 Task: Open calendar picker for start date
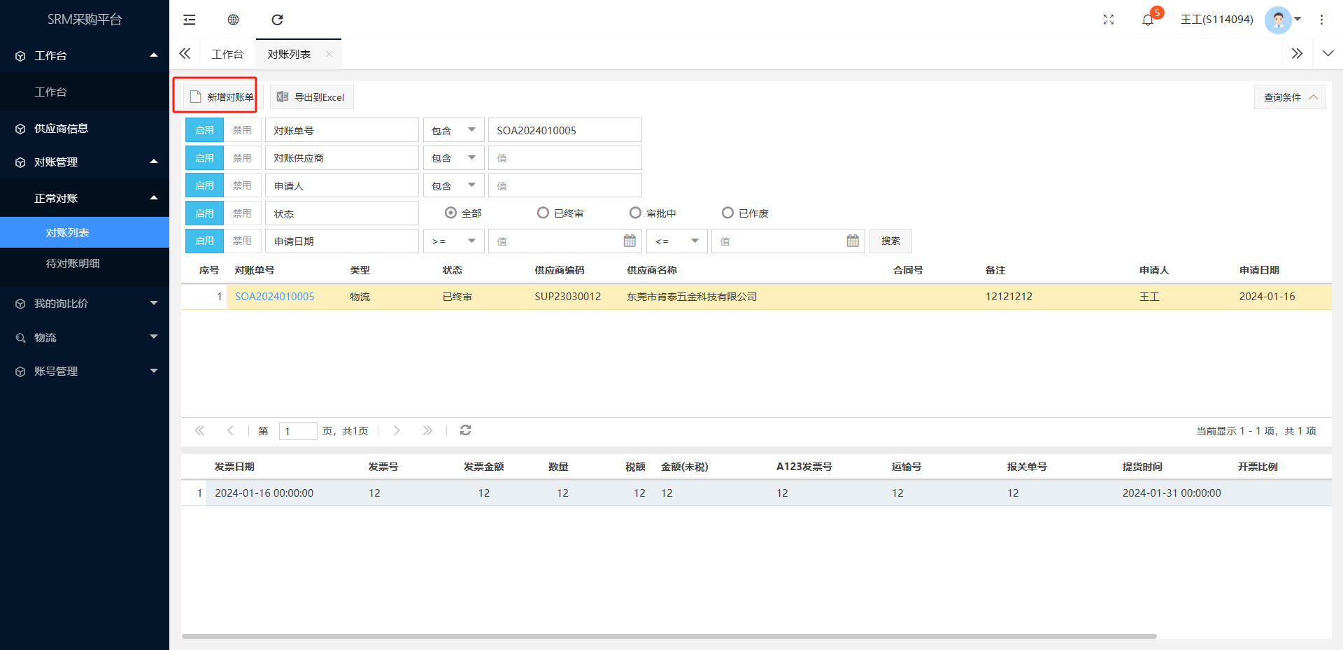click(x=630, y=241)
